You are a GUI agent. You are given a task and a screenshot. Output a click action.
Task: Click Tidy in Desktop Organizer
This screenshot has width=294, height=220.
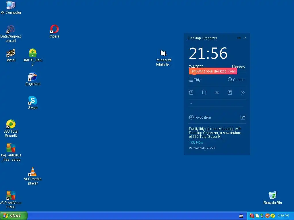click(195, 80)
